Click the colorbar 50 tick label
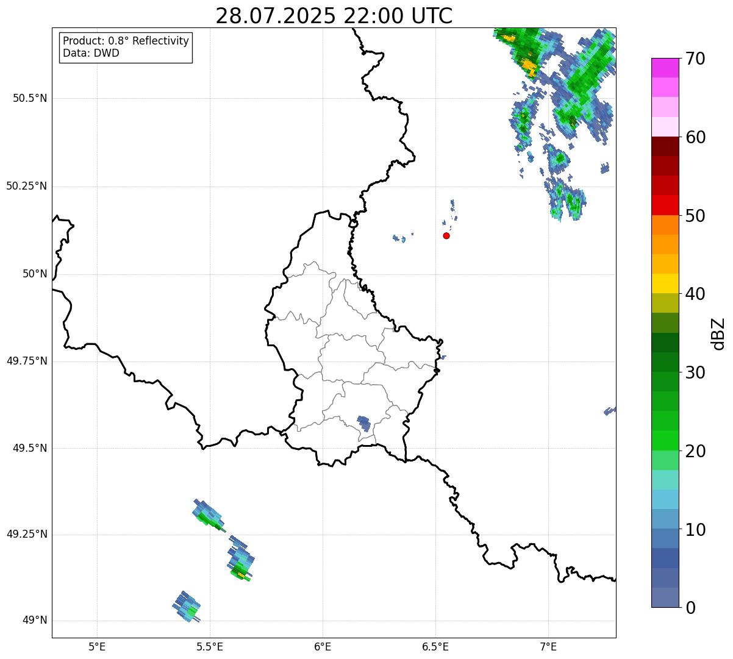The width and height of the screenshot is (733, 659). click(696, 216)
